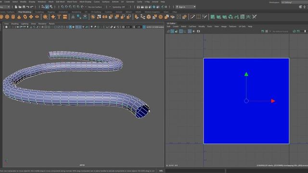
Task: Switch to the Rendering shelf tab
Action: [x=76, y=12]
